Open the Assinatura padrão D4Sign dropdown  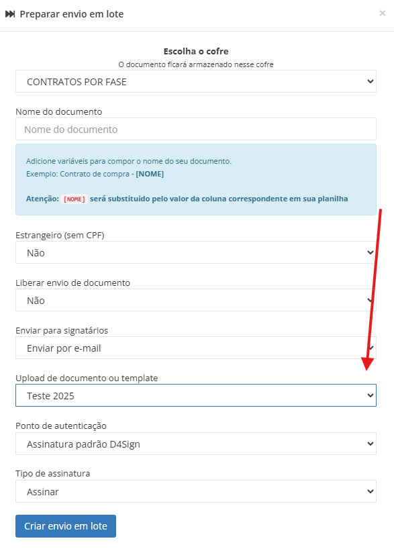(196, 444)
